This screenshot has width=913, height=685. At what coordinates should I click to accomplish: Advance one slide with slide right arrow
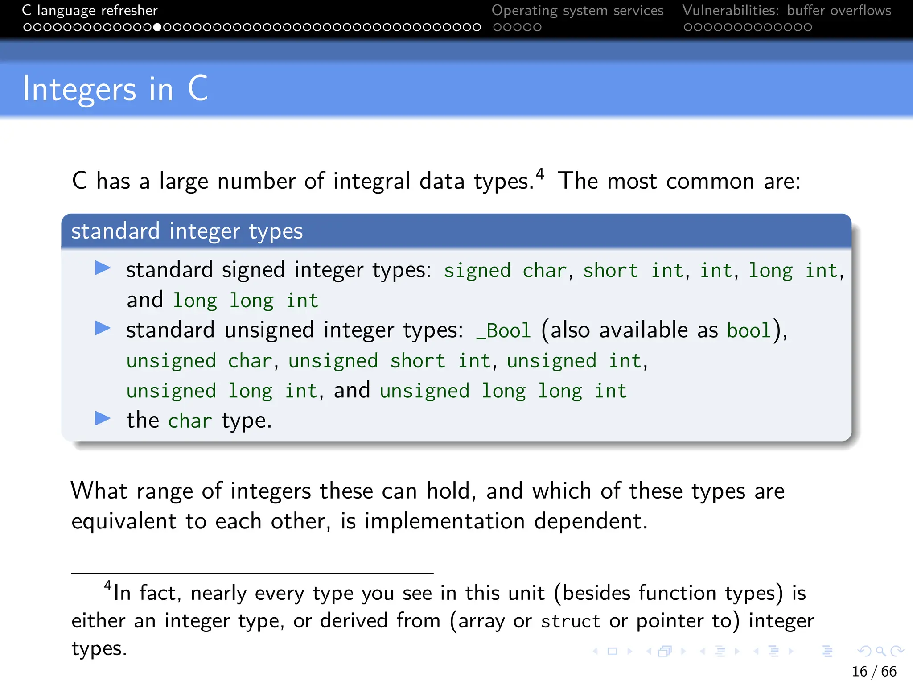[x=630, y=651]
